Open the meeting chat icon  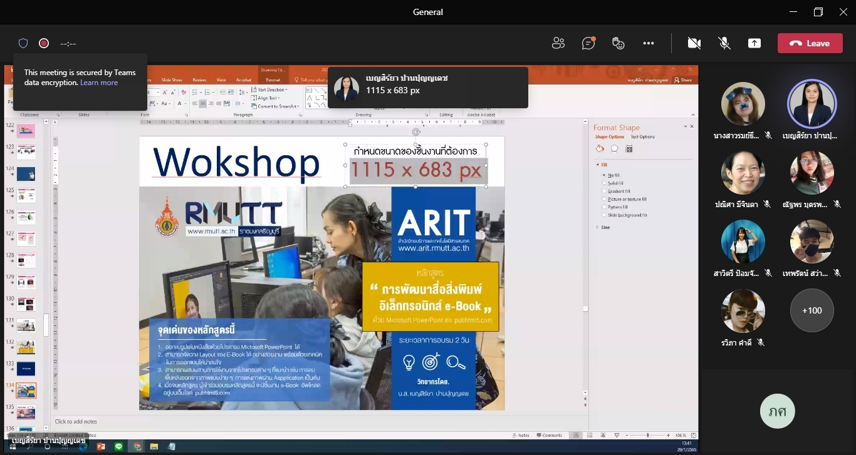[588, 43]
